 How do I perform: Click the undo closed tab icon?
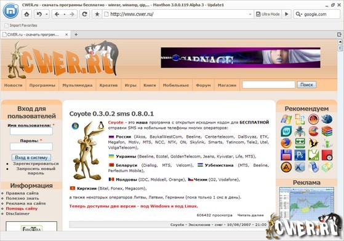click(39, 14)
